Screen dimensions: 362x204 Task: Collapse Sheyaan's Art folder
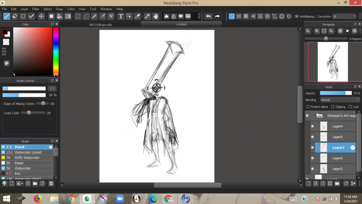click(x=320, y=116)
